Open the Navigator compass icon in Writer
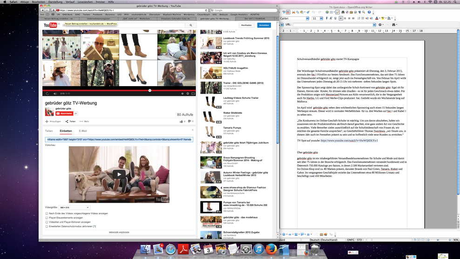This screenshot has width=460, height=259. click(x=347, y=12)
